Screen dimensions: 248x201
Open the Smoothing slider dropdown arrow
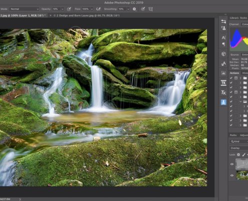(128, 9)
